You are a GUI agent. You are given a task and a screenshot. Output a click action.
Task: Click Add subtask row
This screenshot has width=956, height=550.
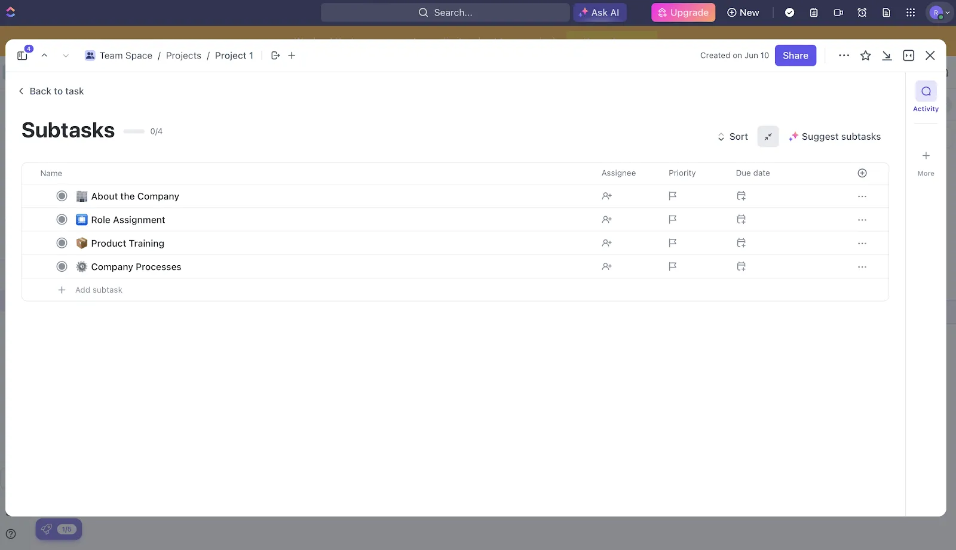[455, 290]
